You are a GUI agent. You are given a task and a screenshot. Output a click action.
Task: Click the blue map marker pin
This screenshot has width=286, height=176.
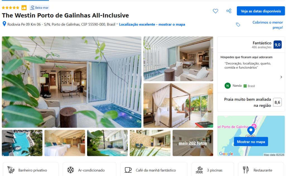(x=251, y=131)
